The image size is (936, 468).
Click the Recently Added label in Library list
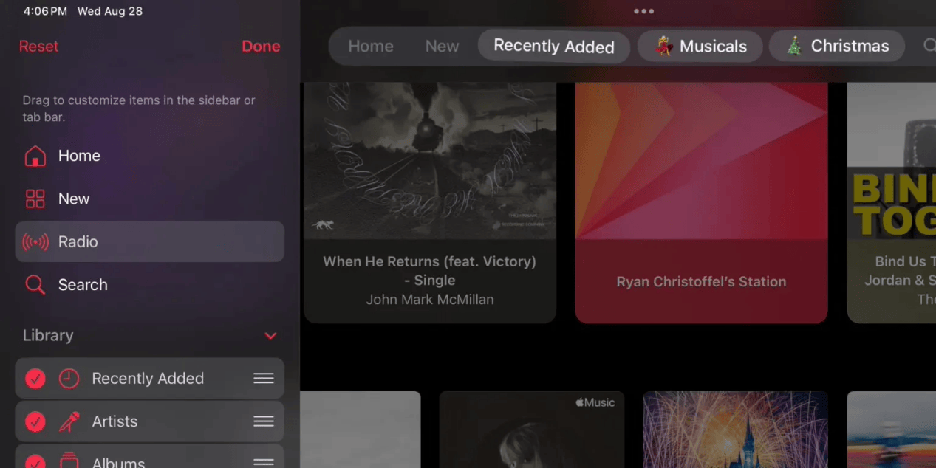(148, 379)
